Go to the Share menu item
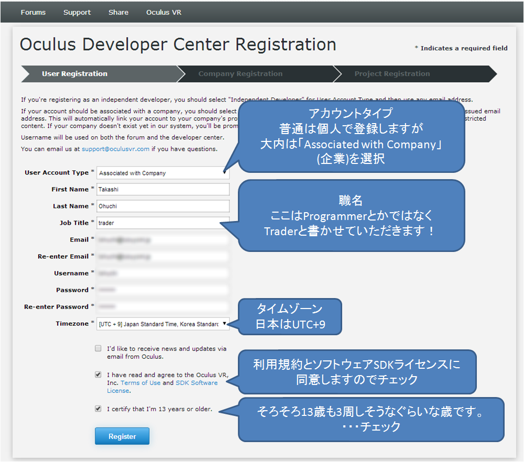 coord(118,13)
